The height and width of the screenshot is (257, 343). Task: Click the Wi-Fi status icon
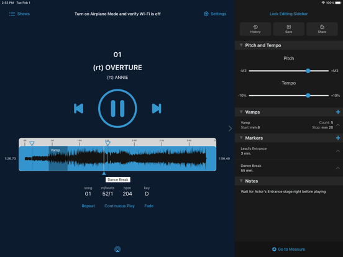tap(323, 2)
